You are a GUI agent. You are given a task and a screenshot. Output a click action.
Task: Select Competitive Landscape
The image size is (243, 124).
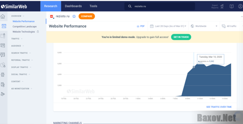25,27
